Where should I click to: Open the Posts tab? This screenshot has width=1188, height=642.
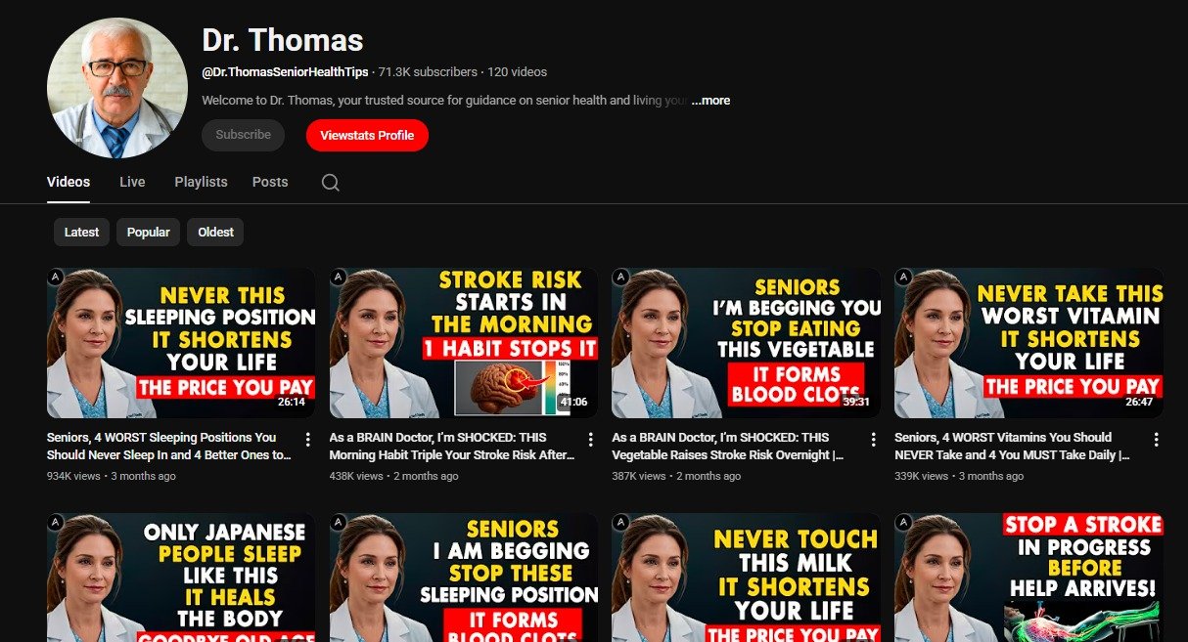click(270, 182)
